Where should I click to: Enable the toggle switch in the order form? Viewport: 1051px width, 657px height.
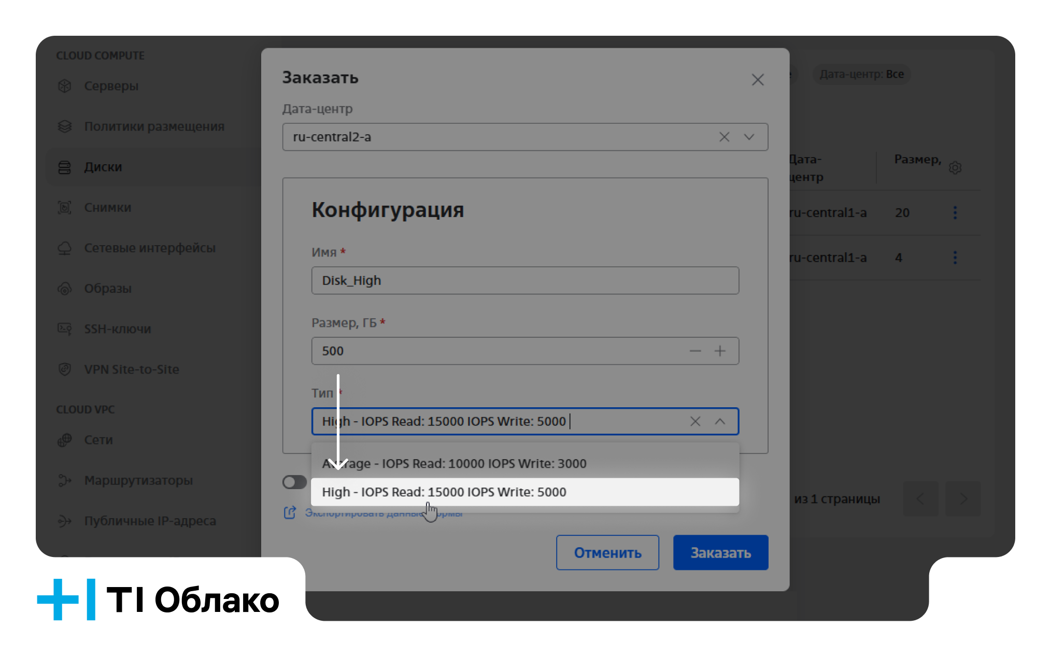coord(294,482)
